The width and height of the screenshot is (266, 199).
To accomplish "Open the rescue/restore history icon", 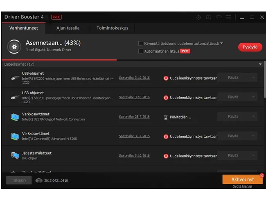I will tap(199, 17).
